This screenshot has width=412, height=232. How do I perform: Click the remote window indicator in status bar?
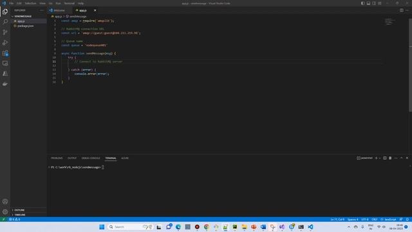(3, 219)
